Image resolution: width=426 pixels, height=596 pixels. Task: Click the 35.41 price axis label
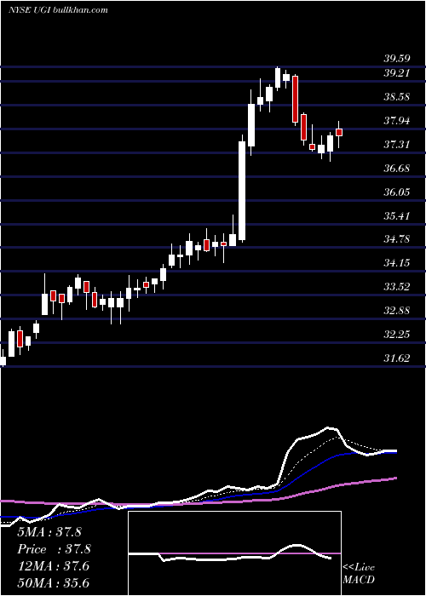click(x=396, y=216)
